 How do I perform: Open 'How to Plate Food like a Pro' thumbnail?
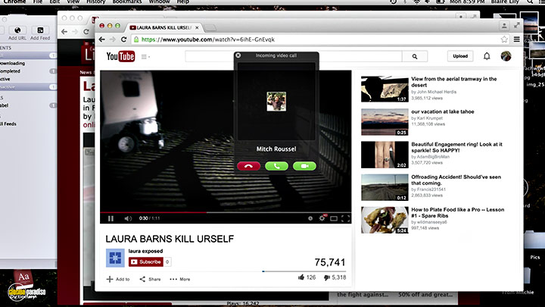click(385, 220)
